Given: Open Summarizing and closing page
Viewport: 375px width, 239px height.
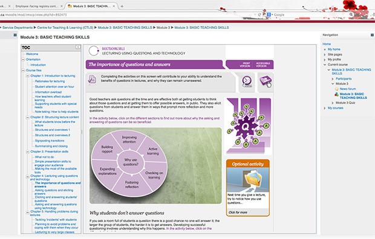Looking at the screenshot, I should click(x=51, y=146).
